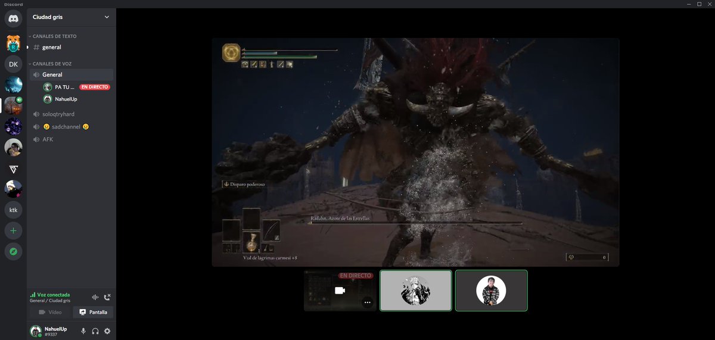Viewport: 715px width, 340px height.
Task: Click the main Elden Ring stream view
Action: tap(415, 152)
